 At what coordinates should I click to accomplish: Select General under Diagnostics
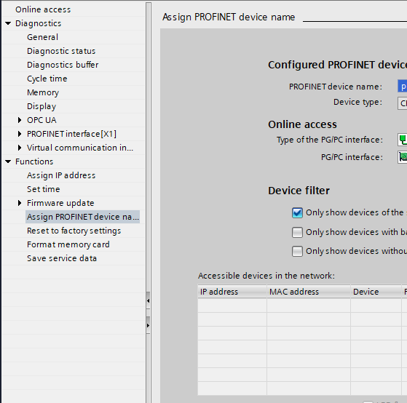42,37
